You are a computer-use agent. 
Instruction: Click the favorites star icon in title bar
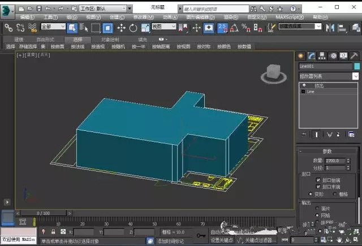(x=280, y=9)
